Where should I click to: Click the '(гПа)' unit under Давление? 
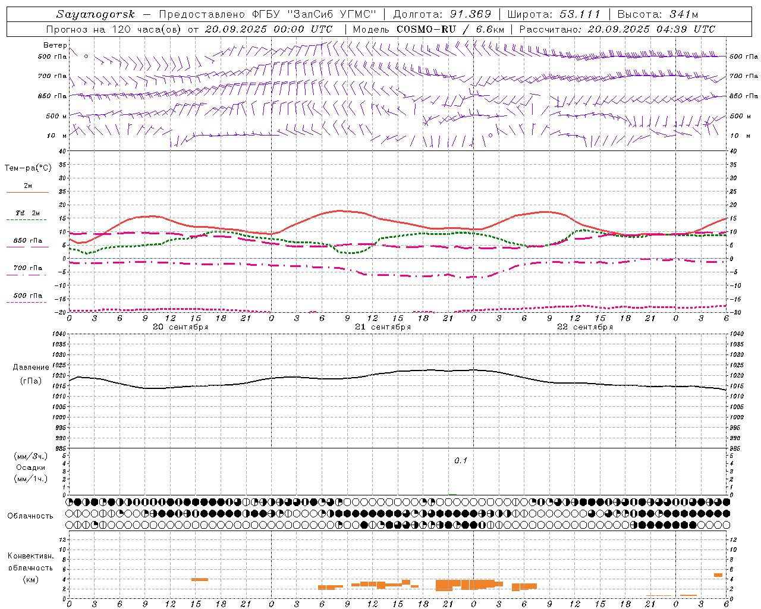tap(31, 381)
